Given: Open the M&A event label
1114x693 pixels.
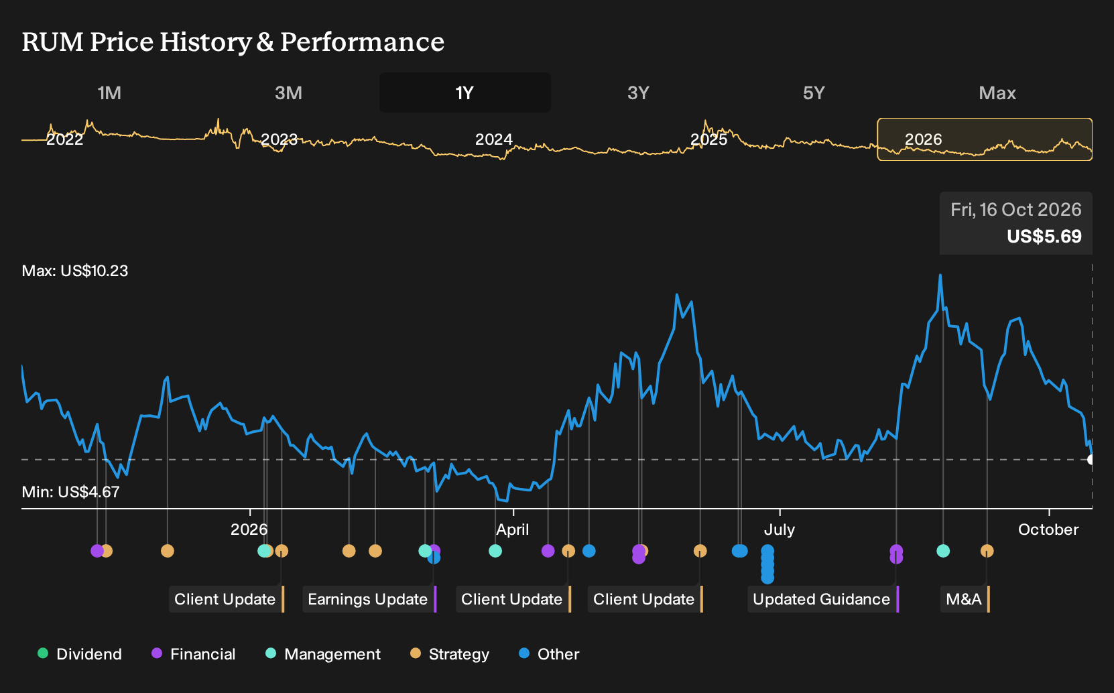Looking at the screenshot, I should click(965, 599).
